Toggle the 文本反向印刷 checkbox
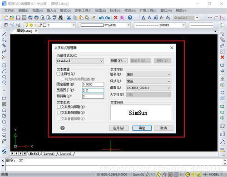 [59, 107]
